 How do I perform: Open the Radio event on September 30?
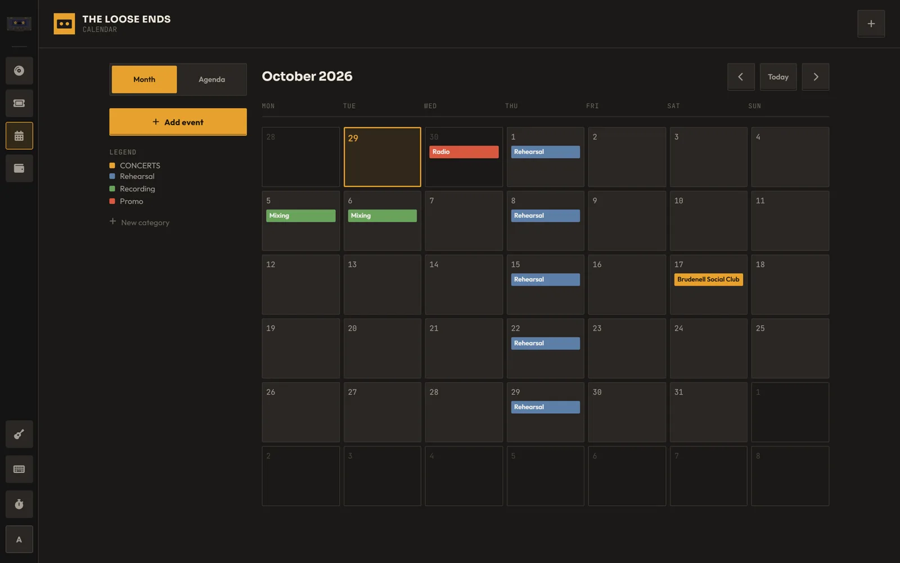click(x=463, y=152)
